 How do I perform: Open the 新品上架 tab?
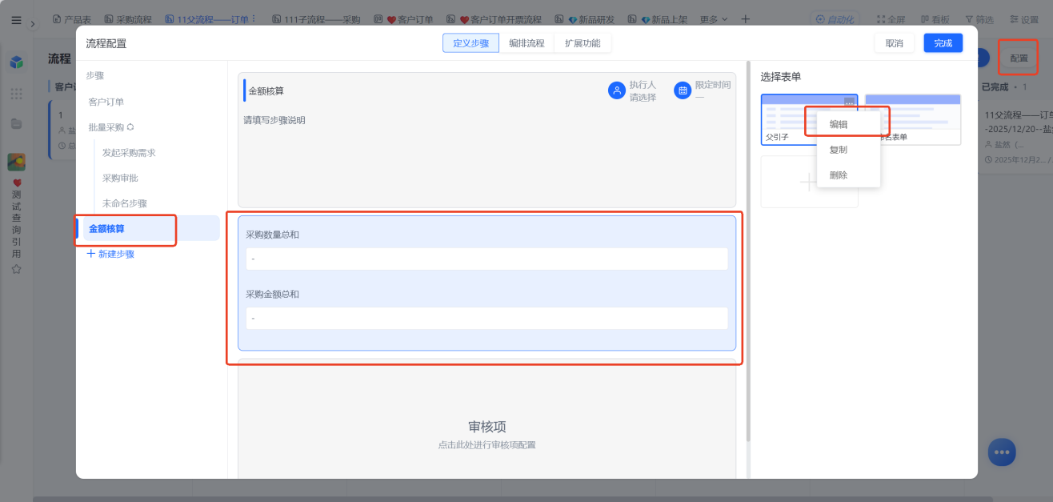pyautogui.click(x=656, y=18)
